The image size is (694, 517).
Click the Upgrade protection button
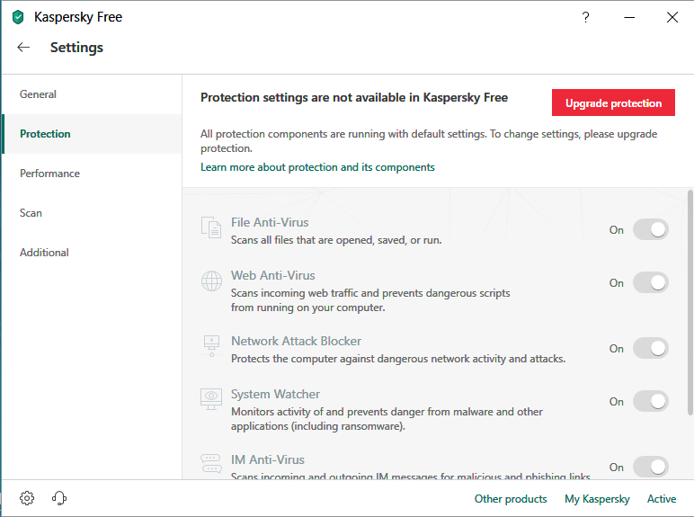(x=613, y=103)
